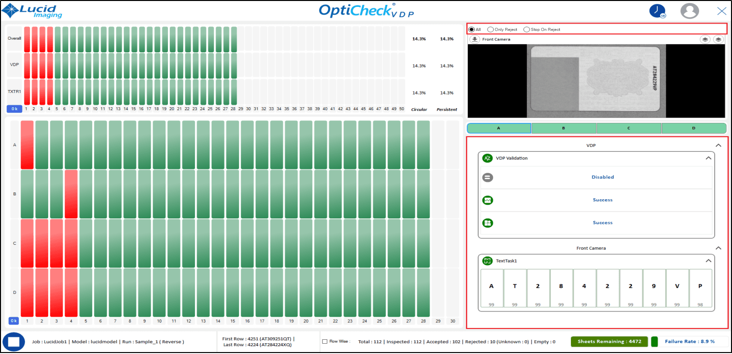
Task: Click the blue stop button
Action: pyautogui.click(x=14, y=341)
